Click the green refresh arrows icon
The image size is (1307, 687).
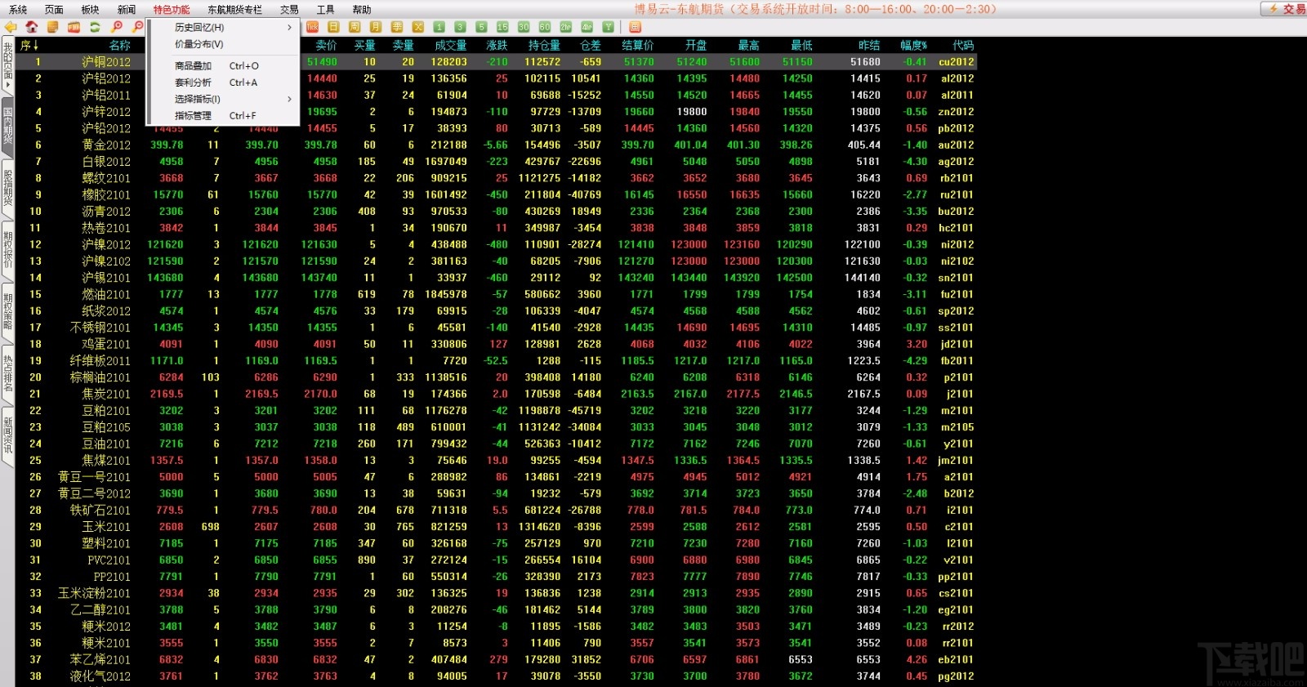(x=95, y=27)
